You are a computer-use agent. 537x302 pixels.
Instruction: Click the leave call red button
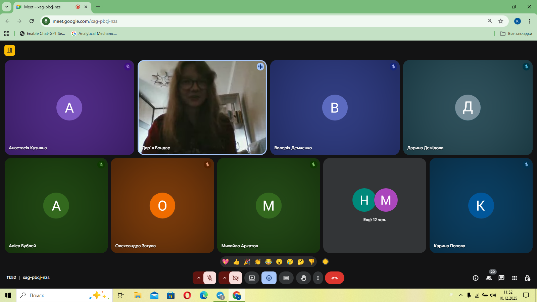[x=334, y=278]
